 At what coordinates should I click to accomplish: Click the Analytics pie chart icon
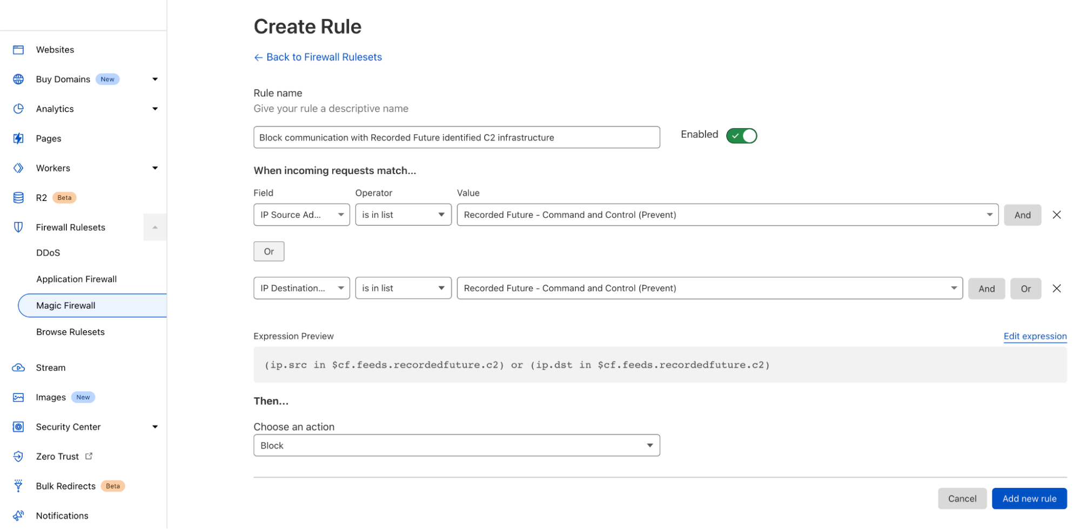(18, 109)
